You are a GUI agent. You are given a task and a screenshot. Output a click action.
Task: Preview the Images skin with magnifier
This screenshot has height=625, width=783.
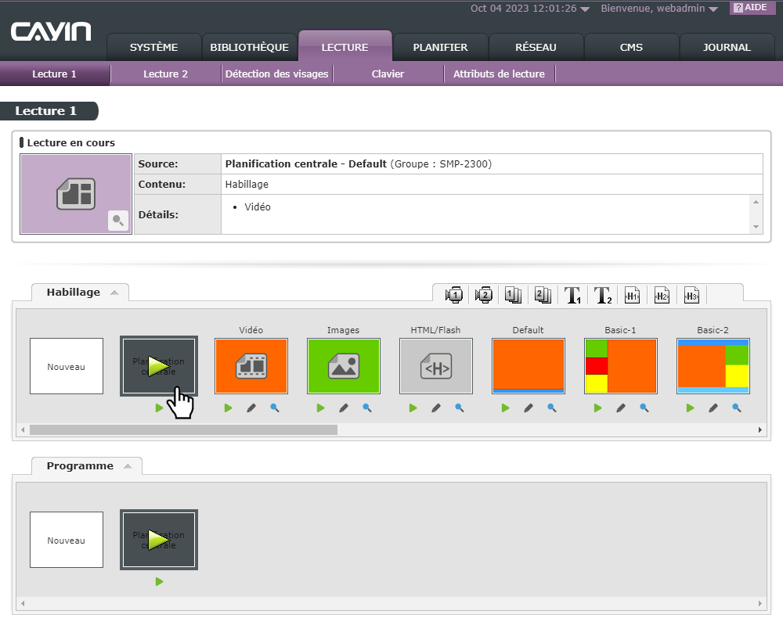(x=367, y=408)
